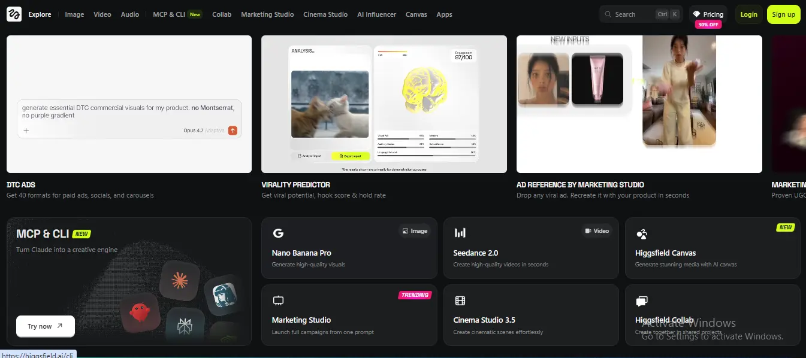Click 'Turn Claude into a creative engine' text

(x=67, y=250)
